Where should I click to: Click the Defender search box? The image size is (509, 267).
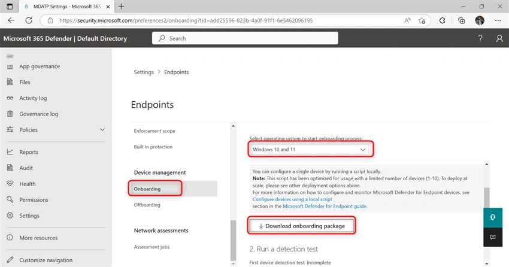pos(245,38)
